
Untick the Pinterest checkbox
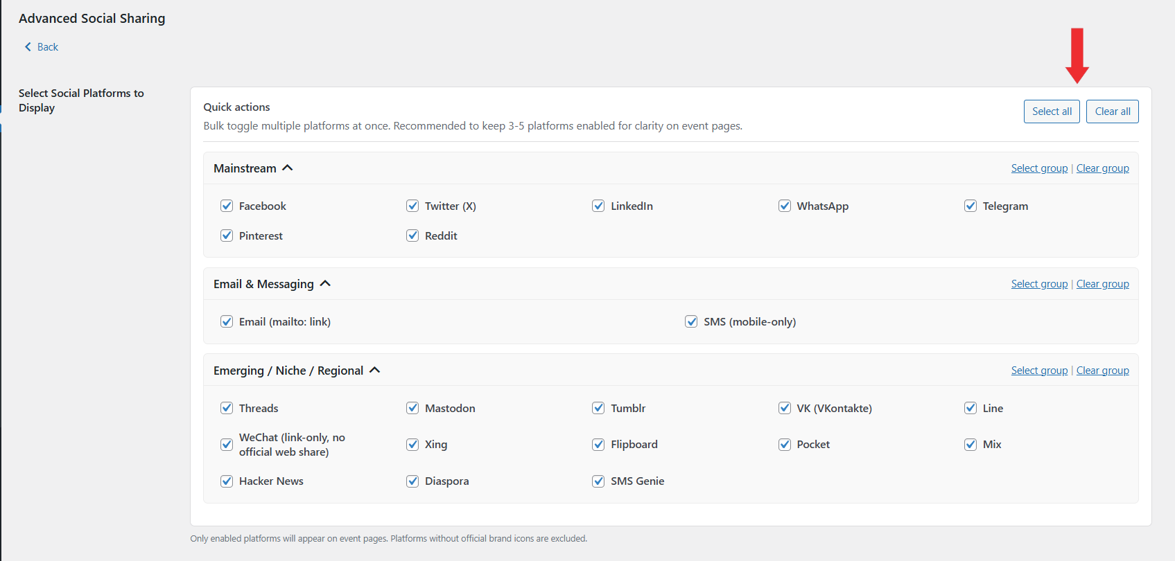pos(227,235)
